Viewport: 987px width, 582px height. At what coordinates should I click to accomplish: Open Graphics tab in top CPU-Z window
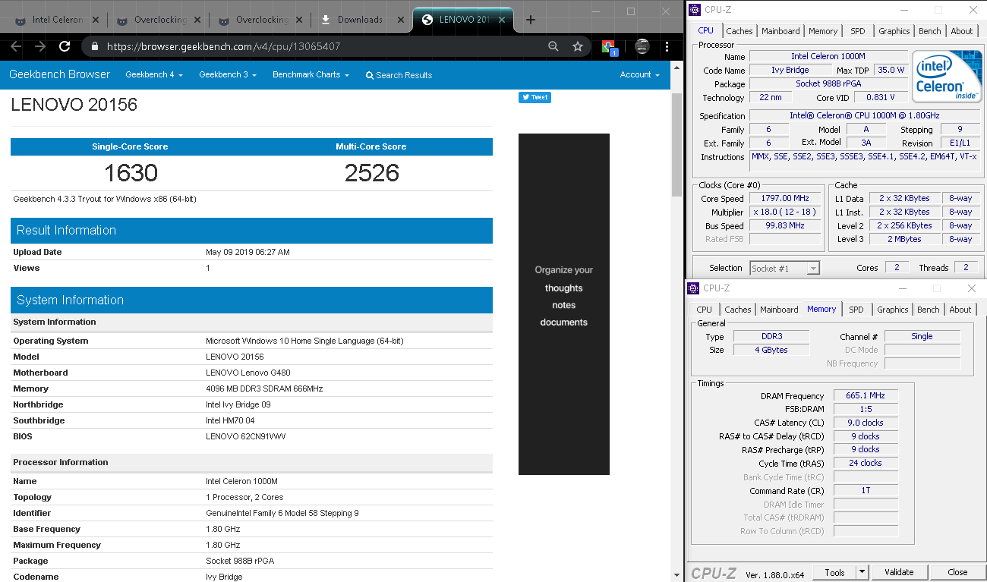pyautogui.click(x=894, y=31)
